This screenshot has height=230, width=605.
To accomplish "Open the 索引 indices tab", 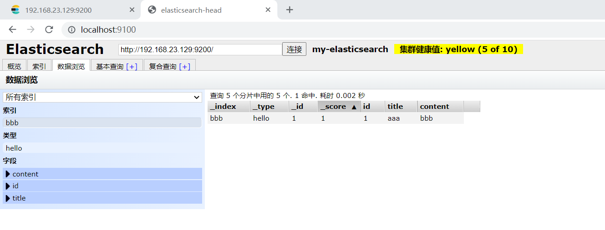I will [x=39, y=66].
